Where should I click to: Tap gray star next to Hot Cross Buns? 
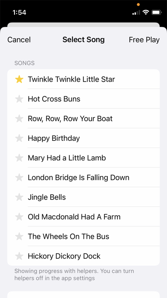click(19, 99)
